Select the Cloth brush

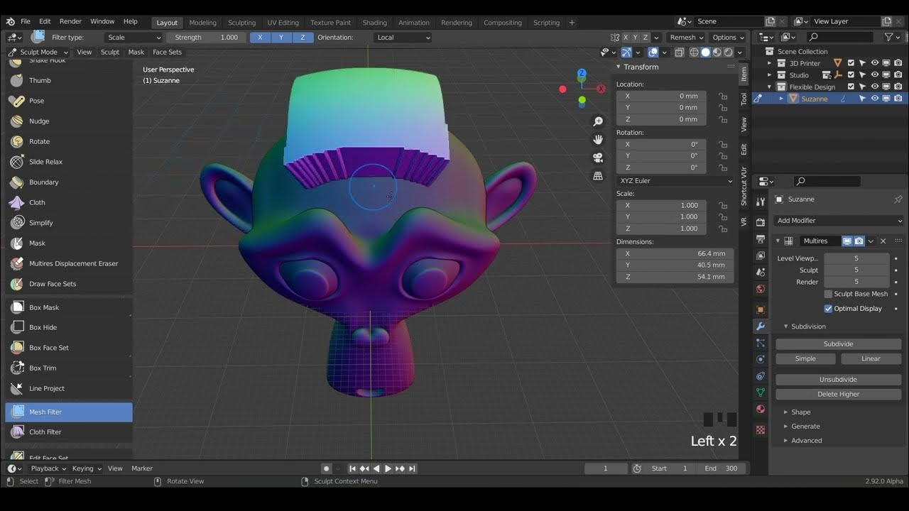69,202
